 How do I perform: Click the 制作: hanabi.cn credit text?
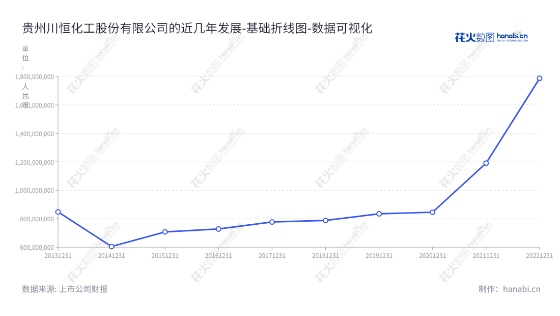510,289
